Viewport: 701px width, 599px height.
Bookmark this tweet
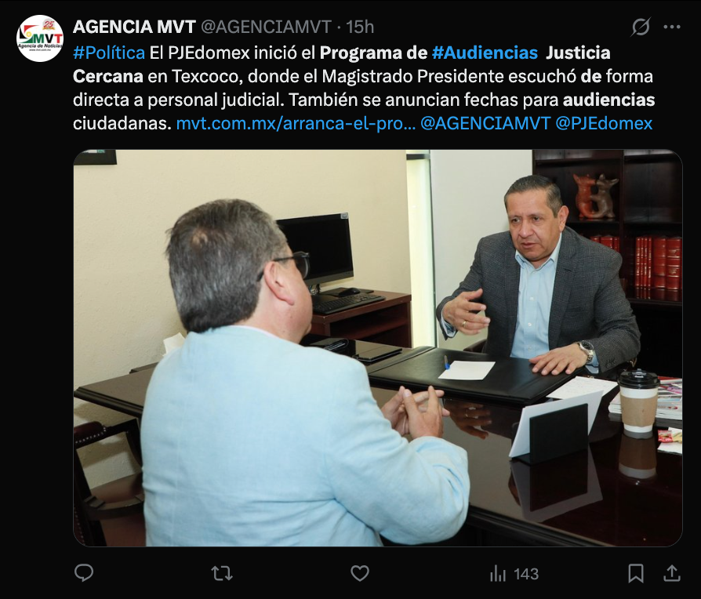(636, 573)
